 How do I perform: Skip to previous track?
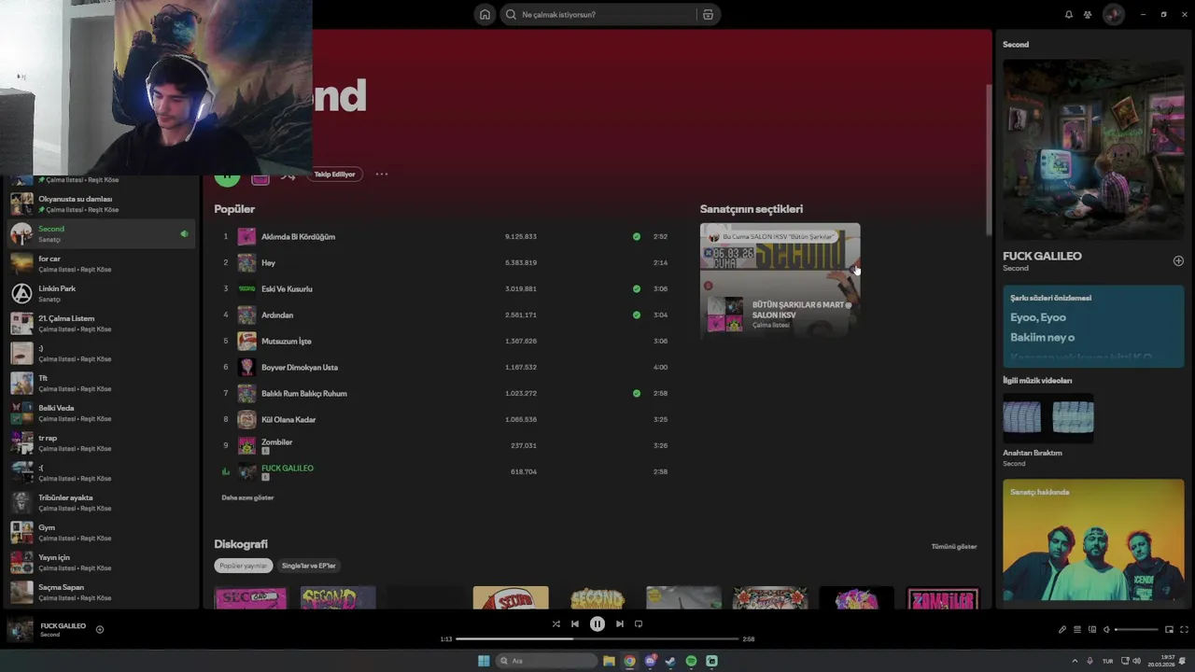coord(575,623)
